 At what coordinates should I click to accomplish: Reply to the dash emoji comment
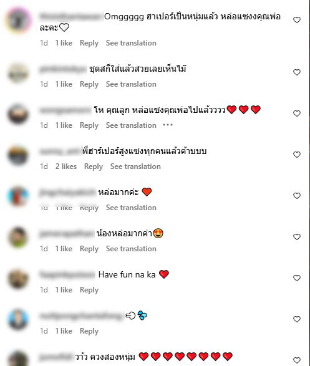pos(89,331)
